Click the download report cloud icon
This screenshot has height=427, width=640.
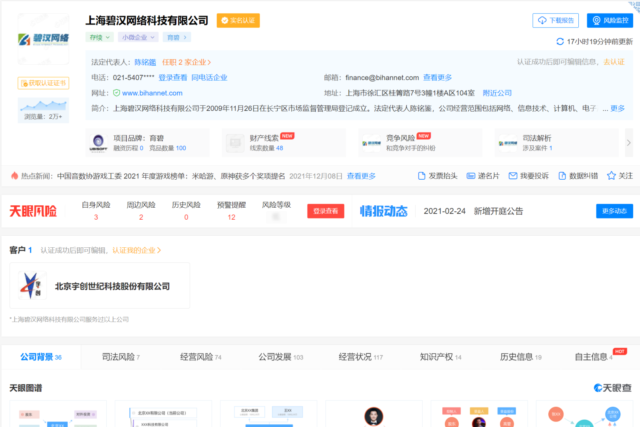[x=542, y=20]
